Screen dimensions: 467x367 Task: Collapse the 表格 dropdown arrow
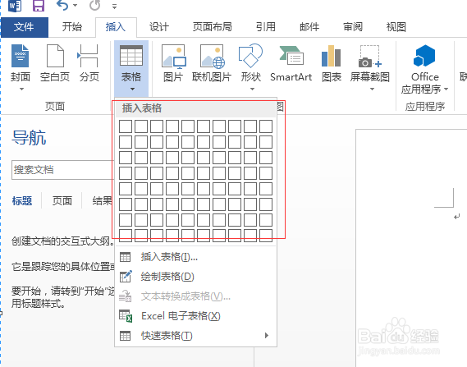click(x=132, y=89)
